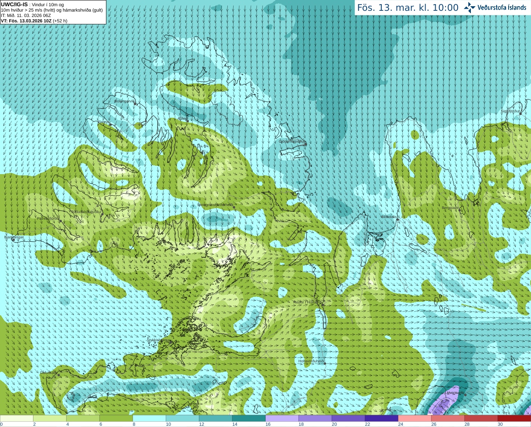The width and height of the screenshot is (531, 427).
Task: Click the Steingrímsfjarðarheiði station label
Action: click(x=215, y=205)
